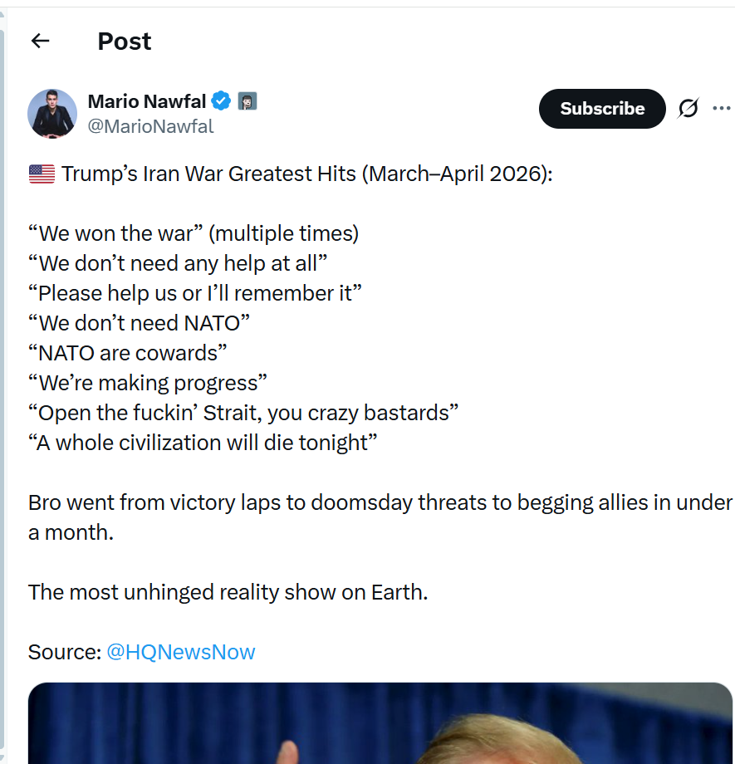Click "The most unhinged reality show on Earth" text

click(x=228, y=592)
